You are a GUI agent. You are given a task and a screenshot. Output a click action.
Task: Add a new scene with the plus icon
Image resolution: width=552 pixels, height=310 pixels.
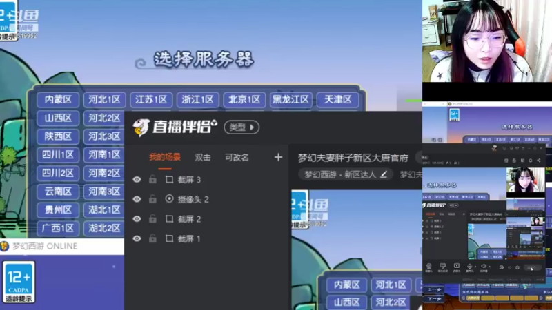coord(278,157)
